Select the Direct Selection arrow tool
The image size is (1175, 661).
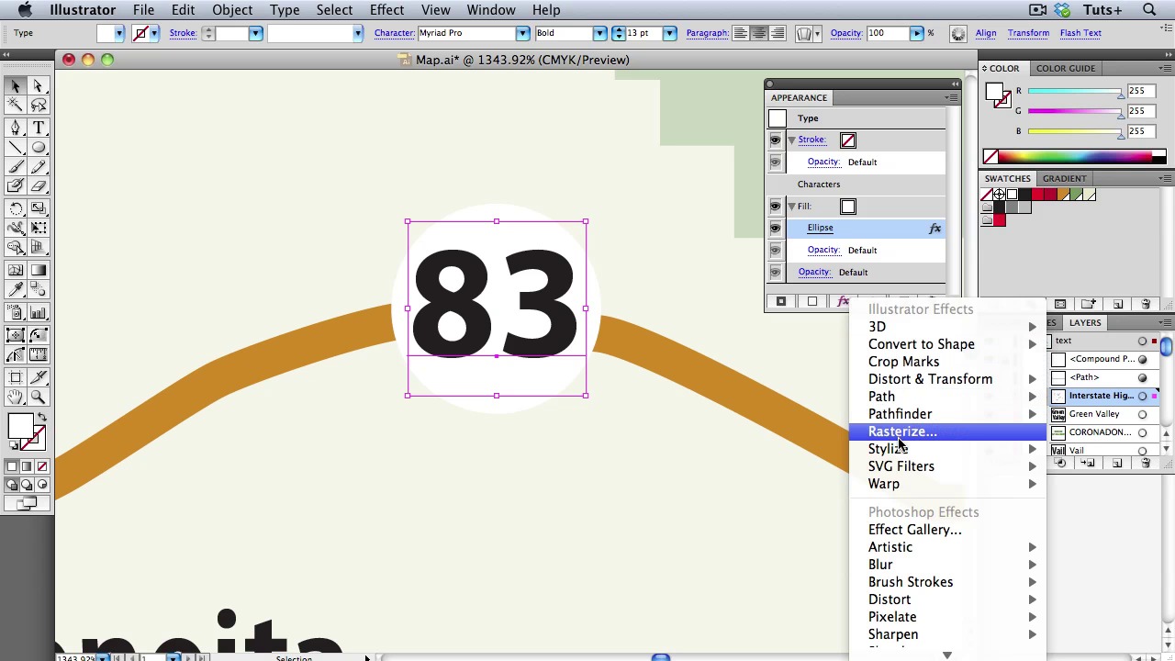(x=39, y=85)
